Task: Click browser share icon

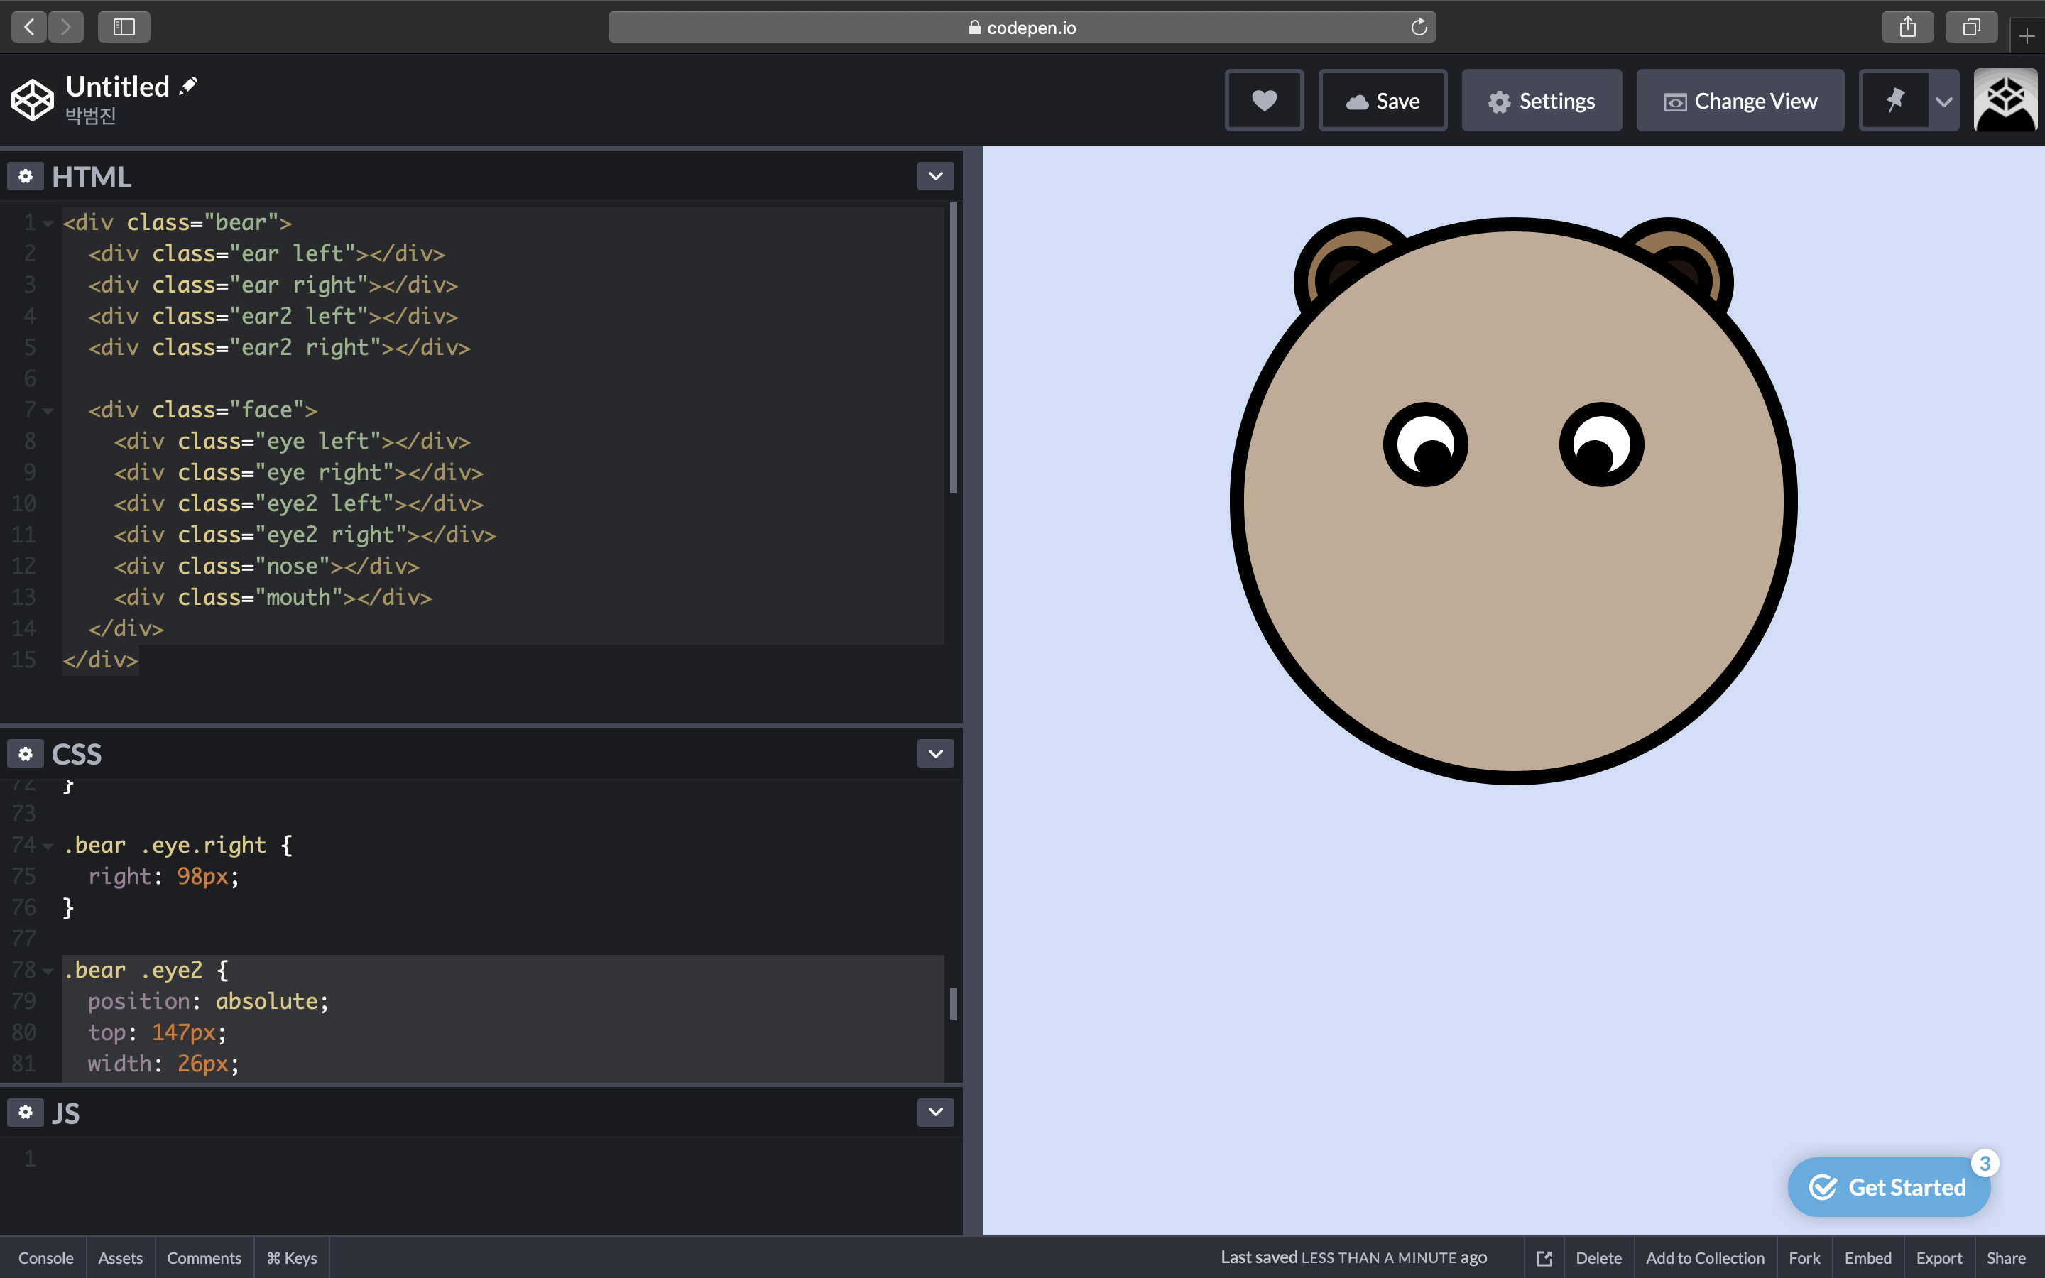Action: (x=1907, y=27)
